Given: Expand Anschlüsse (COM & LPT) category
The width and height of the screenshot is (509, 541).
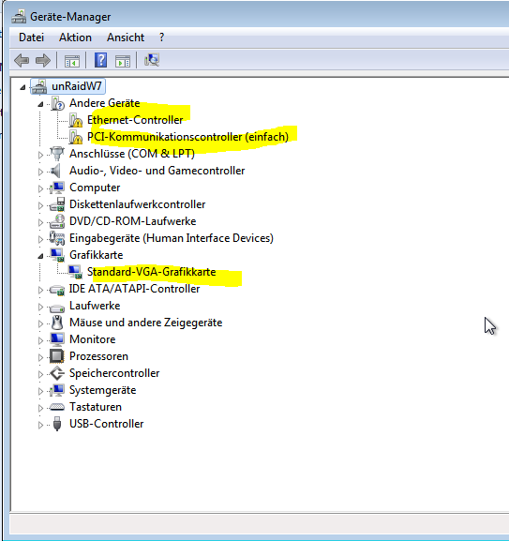Looking at the screenshot, I should point(40,155).
